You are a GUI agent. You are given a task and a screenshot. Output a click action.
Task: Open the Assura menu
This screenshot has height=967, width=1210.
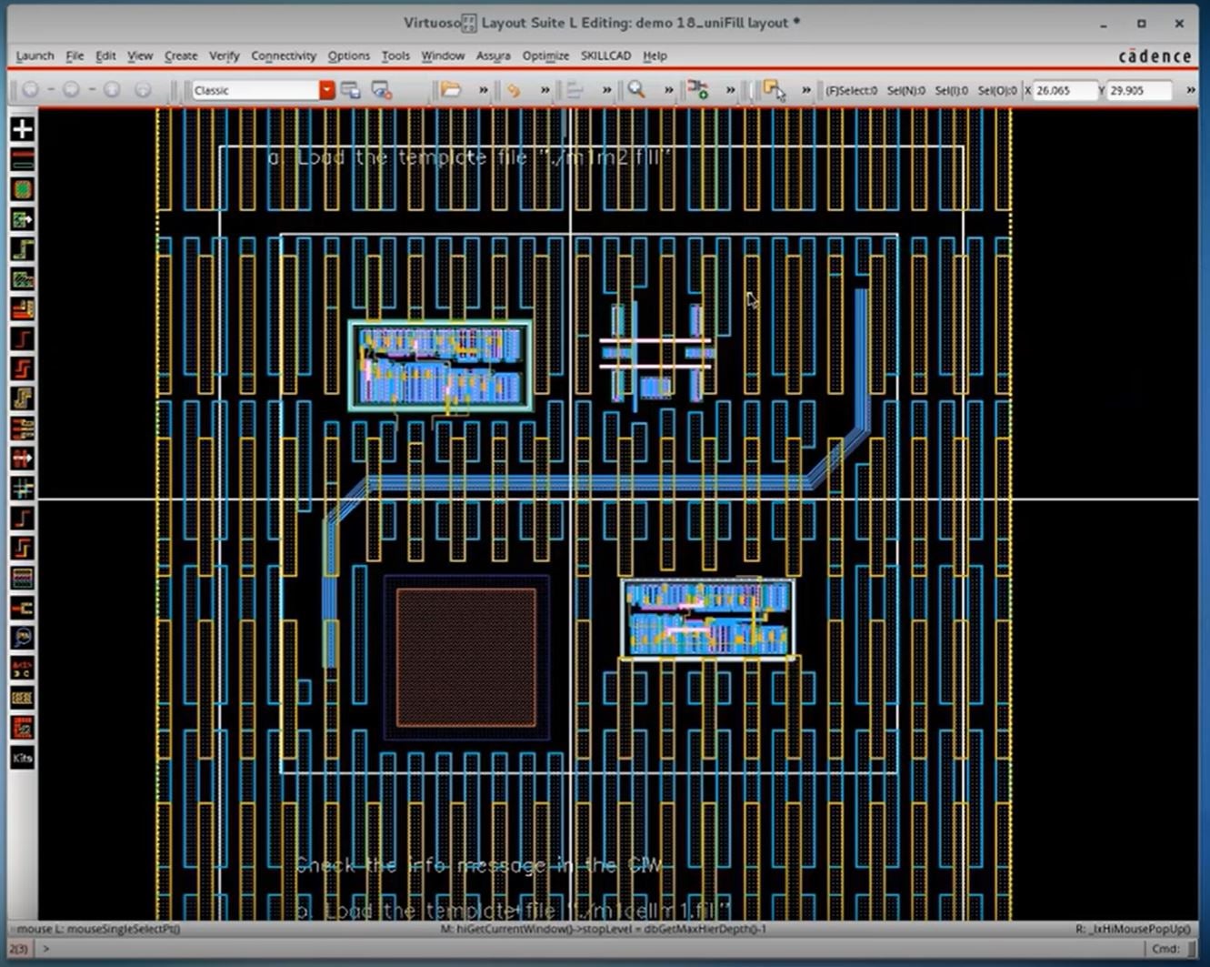pos(494,55)
